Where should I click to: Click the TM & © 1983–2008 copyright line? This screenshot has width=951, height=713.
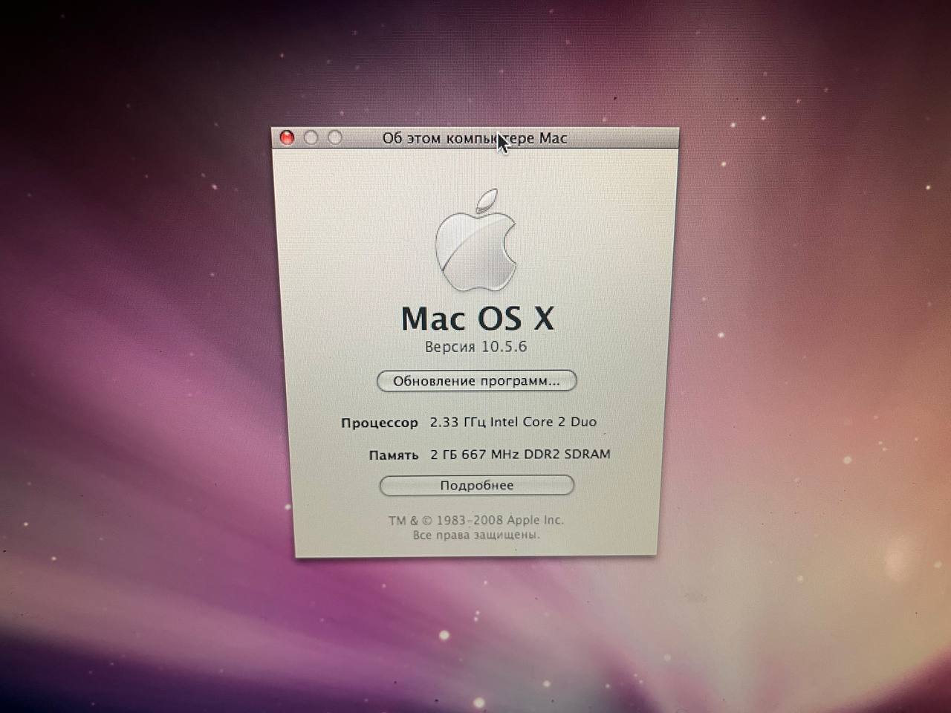click(x=446, y=521)
